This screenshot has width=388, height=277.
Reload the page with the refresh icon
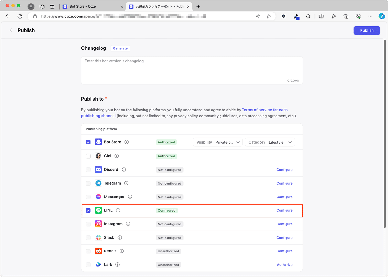click(x=20, y=16)
